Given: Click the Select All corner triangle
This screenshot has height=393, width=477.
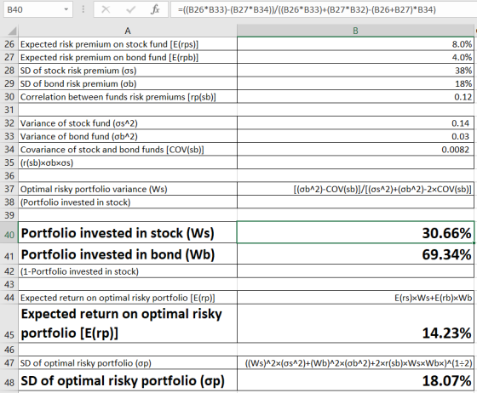Looking at the screenshot, I should pos(12,31).
